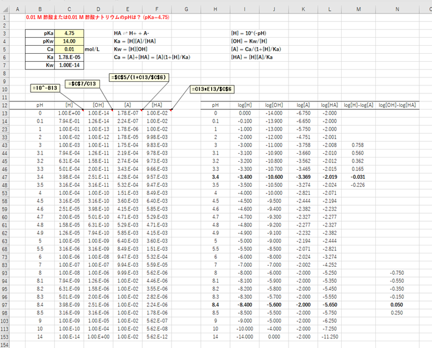432x348 pixels.
Task: Click cell 5.59.E-05 in row 83
Action: [x=157, y=266]
